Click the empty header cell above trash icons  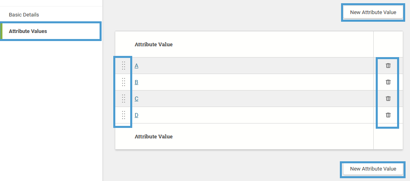388,44
